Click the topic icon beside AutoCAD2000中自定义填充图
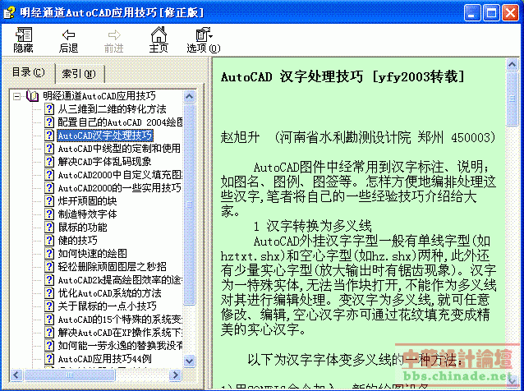The image size is (524, 391). click(49, 175)
